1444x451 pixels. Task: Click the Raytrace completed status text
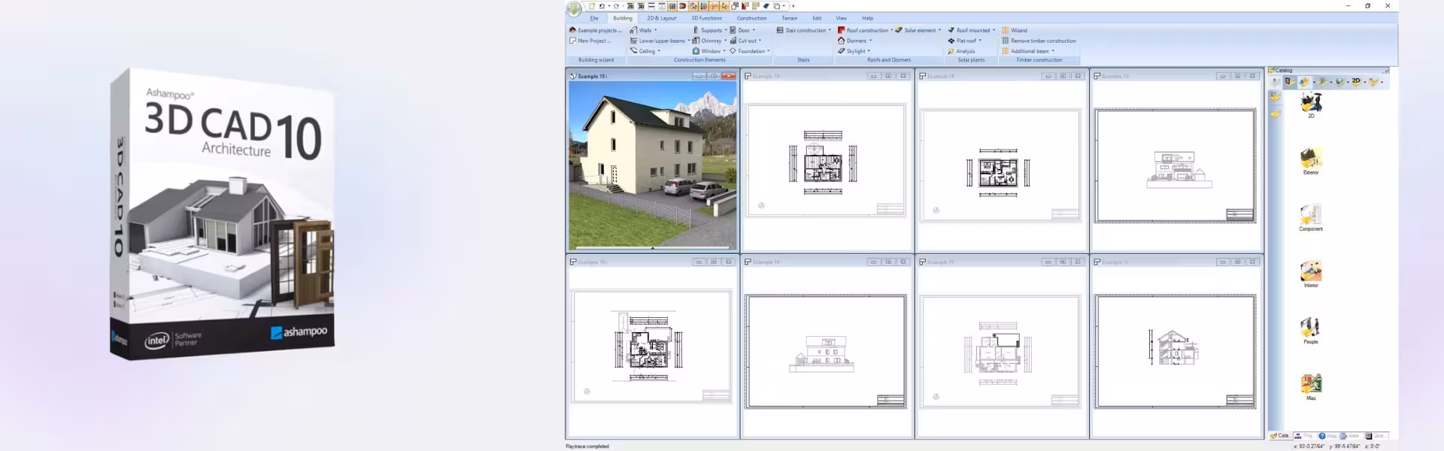[x=587, y=446]
